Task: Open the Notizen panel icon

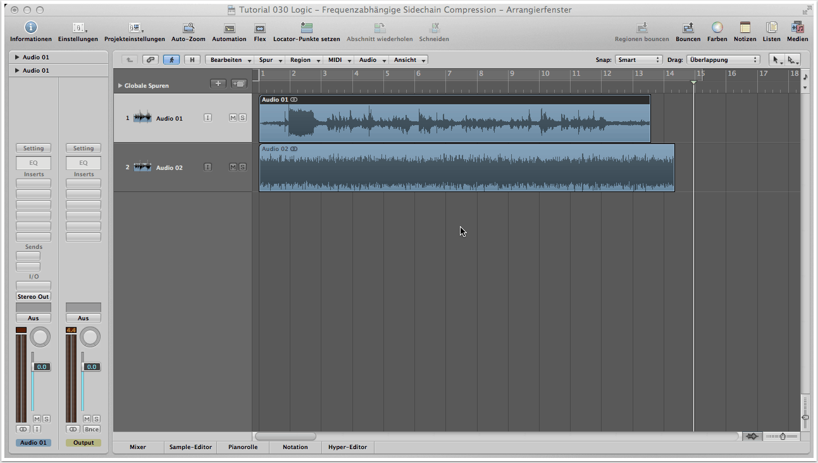Action: pos(745,28)
